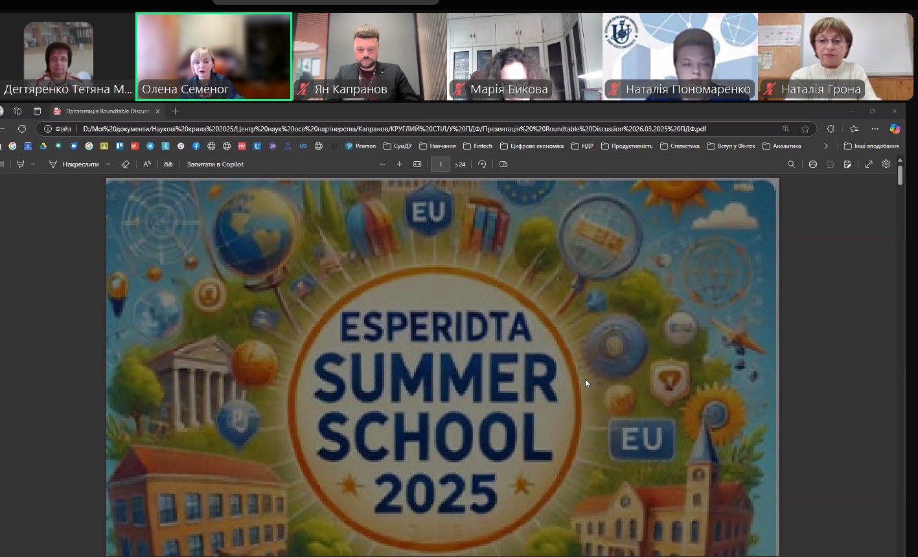918x557 pixels.
Task: Expand the Накреслити pen options dropdown arrow
Action: (x=108, y=165)
